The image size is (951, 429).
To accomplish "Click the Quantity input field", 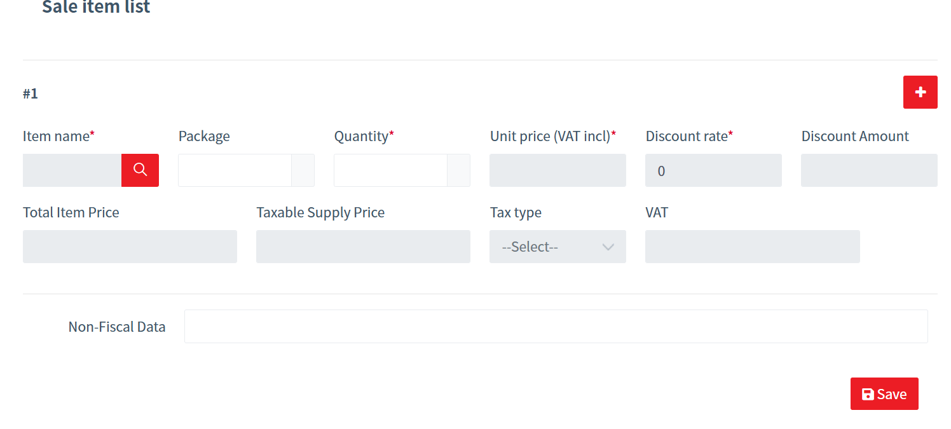I will click(390, 170).
